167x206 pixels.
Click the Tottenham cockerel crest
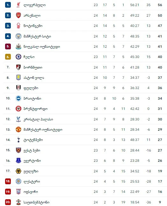[x=18, y=140]
